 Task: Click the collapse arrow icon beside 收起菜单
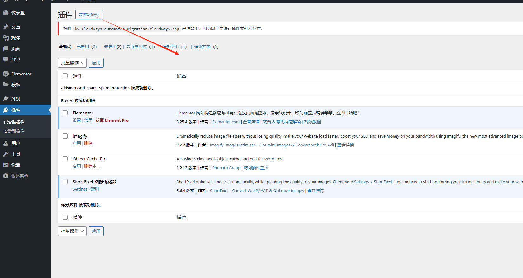tap(6, 176)
